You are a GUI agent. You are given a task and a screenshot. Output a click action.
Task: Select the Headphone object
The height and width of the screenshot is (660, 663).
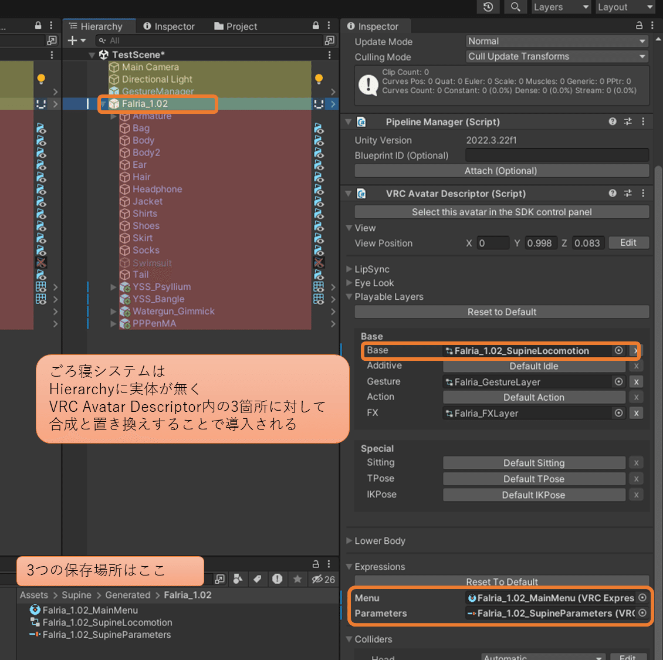pyautogui.click(x=157, y=189)
